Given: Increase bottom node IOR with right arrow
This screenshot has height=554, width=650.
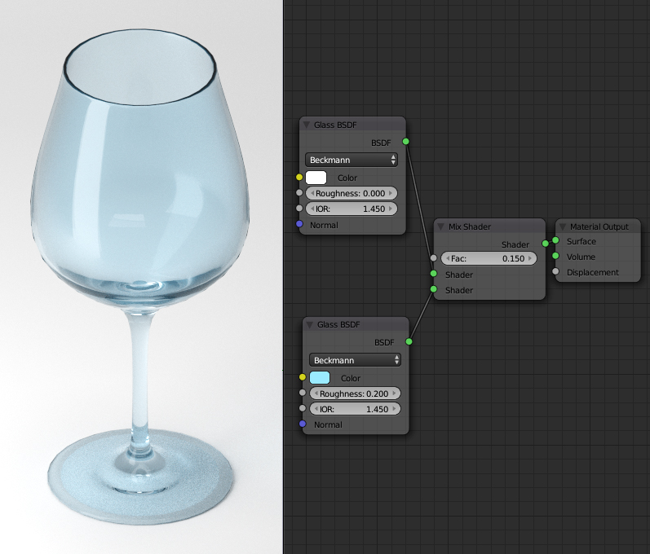Looking at the screenshot, I should 394,409.
